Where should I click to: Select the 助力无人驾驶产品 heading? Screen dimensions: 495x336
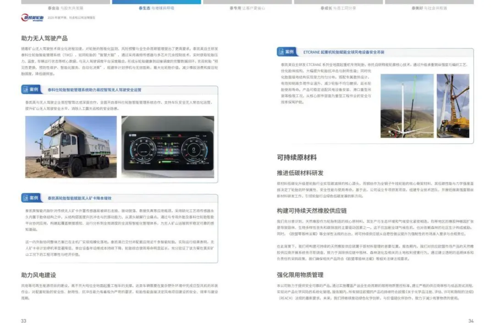[x=44, y=38]
